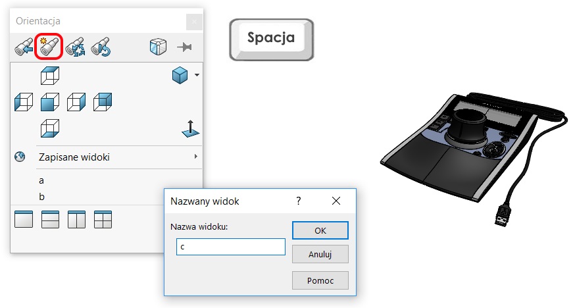This screenshot has width=575, height=308.
Task: Click the Reset Standard Views icon
Action: coord(101,47)
